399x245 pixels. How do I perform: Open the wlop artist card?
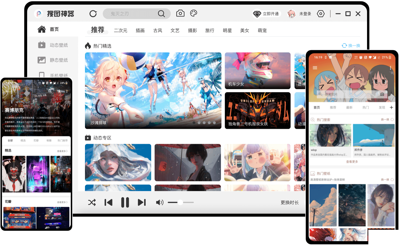pos(330,141)
